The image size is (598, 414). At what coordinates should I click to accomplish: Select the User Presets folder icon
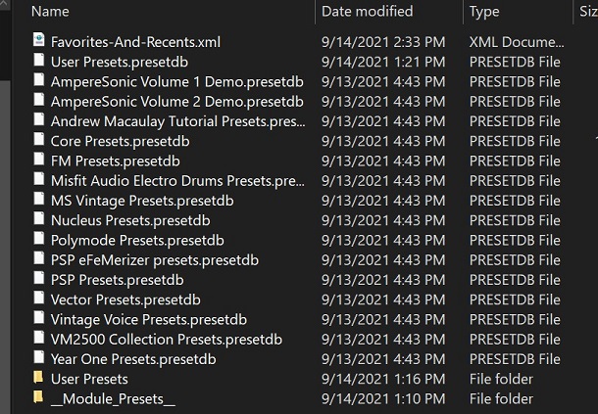point(38,377)
